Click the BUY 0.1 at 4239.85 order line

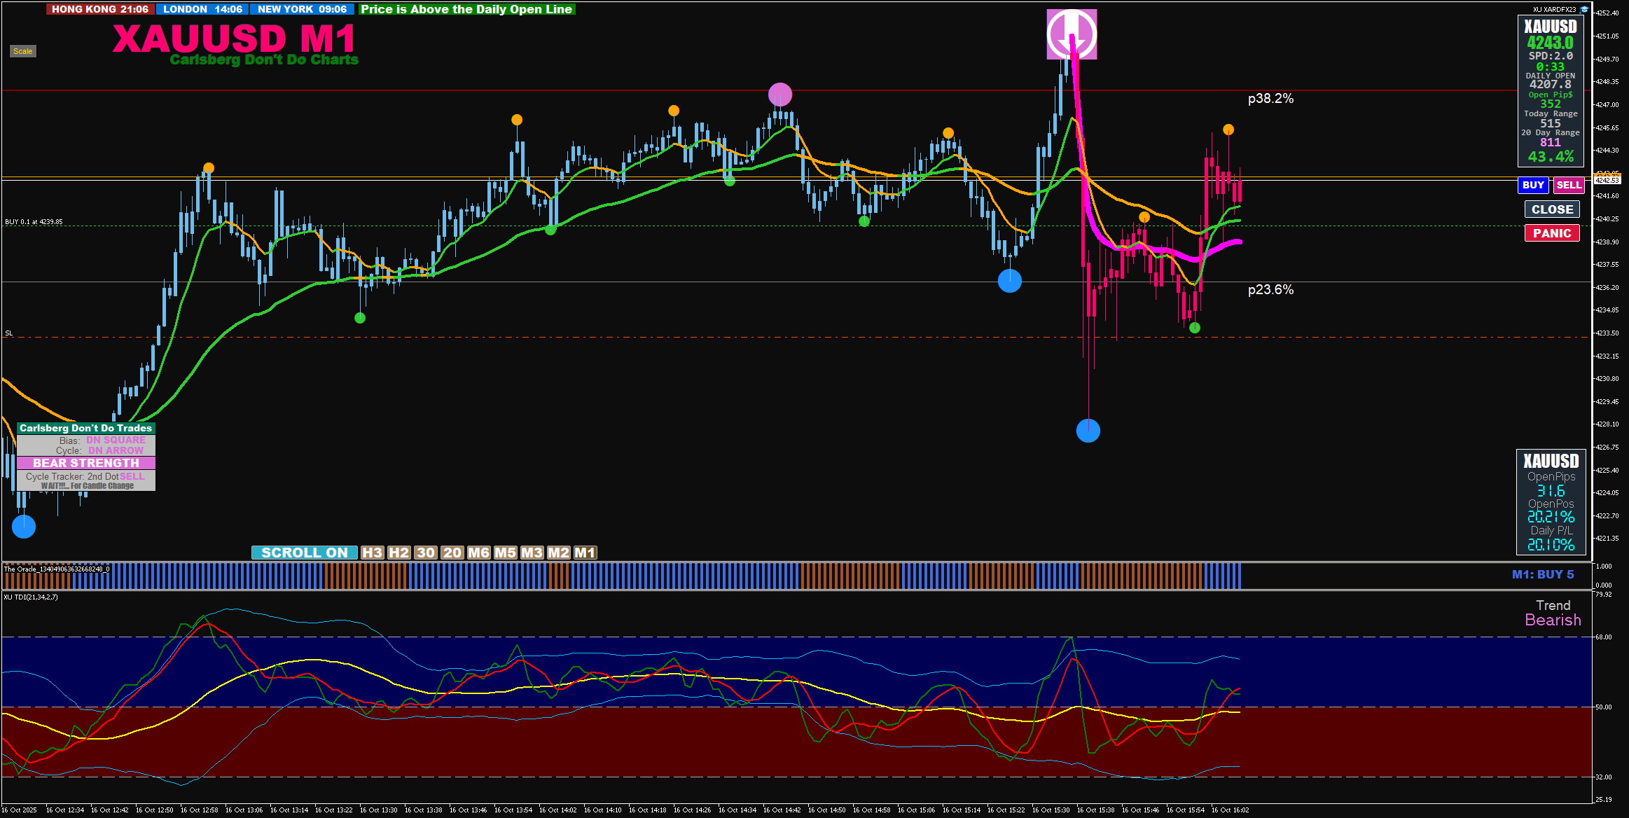coord(34,222)
